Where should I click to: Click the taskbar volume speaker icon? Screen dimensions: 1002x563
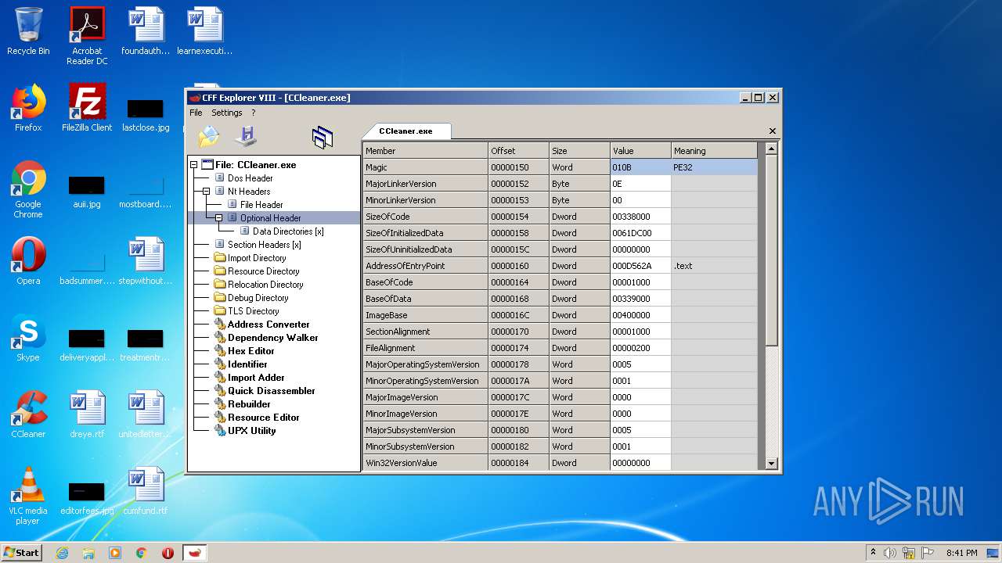tap(890, 553)
